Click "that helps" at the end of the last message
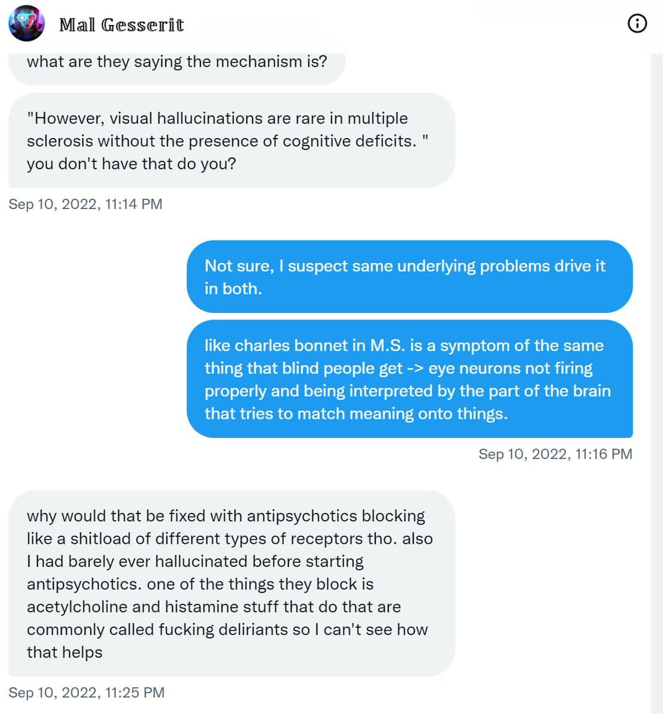663x714 pixels. (x=64, y=652)
